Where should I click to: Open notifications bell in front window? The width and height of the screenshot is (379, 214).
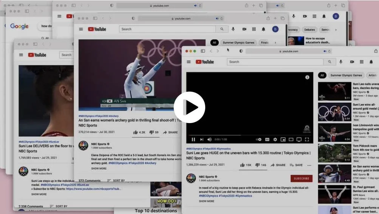click(371, 62)
